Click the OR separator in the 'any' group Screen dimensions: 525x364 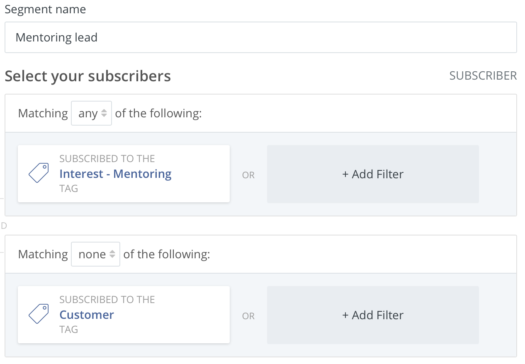pos(248,175)
